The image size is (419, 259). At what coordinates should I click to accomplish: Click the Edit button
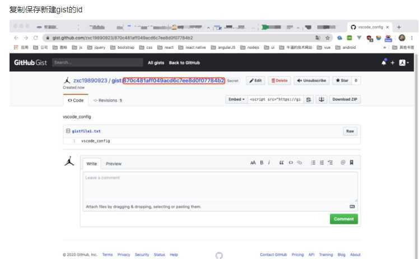click(255, 81)
